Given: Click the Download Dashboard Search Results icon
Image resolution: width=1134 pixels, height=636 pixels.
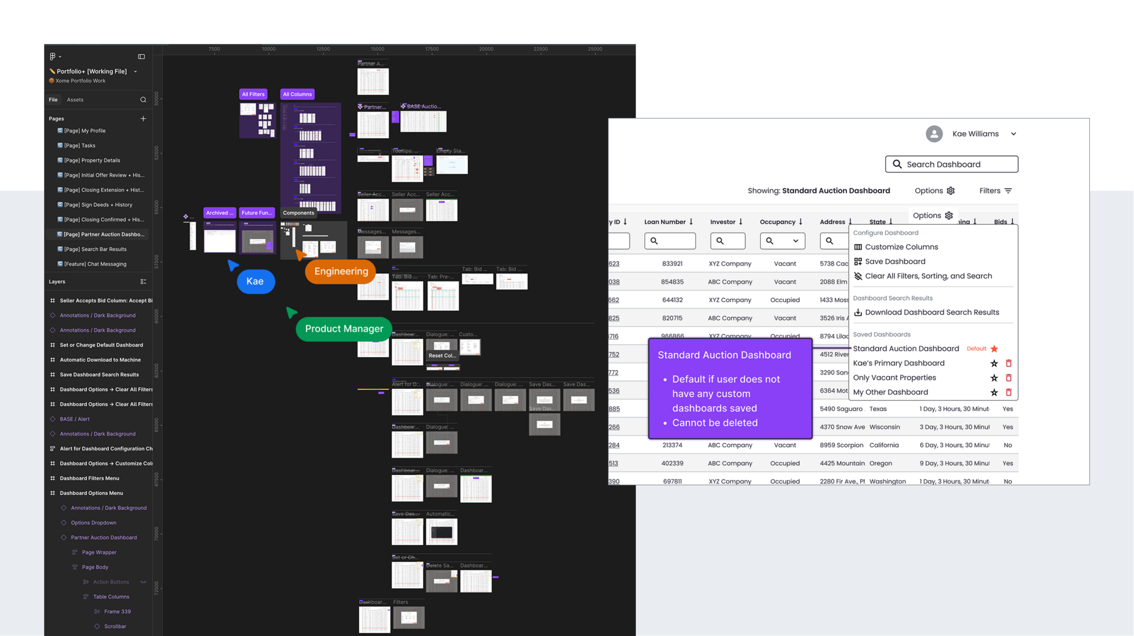Looking at the screenshot, I should (x=858, y=313).
